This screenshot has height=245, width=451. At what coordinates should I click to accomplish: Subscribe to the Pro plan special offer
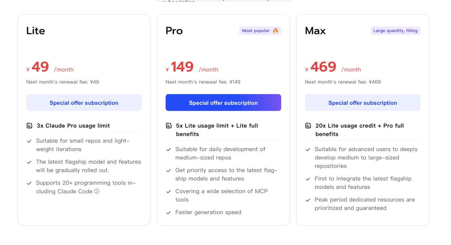223,103
